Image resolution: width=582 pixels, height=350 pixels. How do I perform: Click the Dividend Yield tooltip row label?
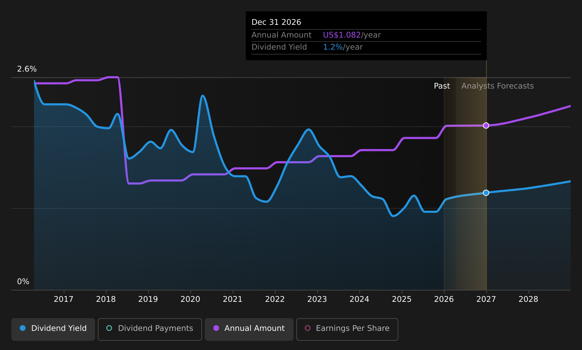pos(279,47)
